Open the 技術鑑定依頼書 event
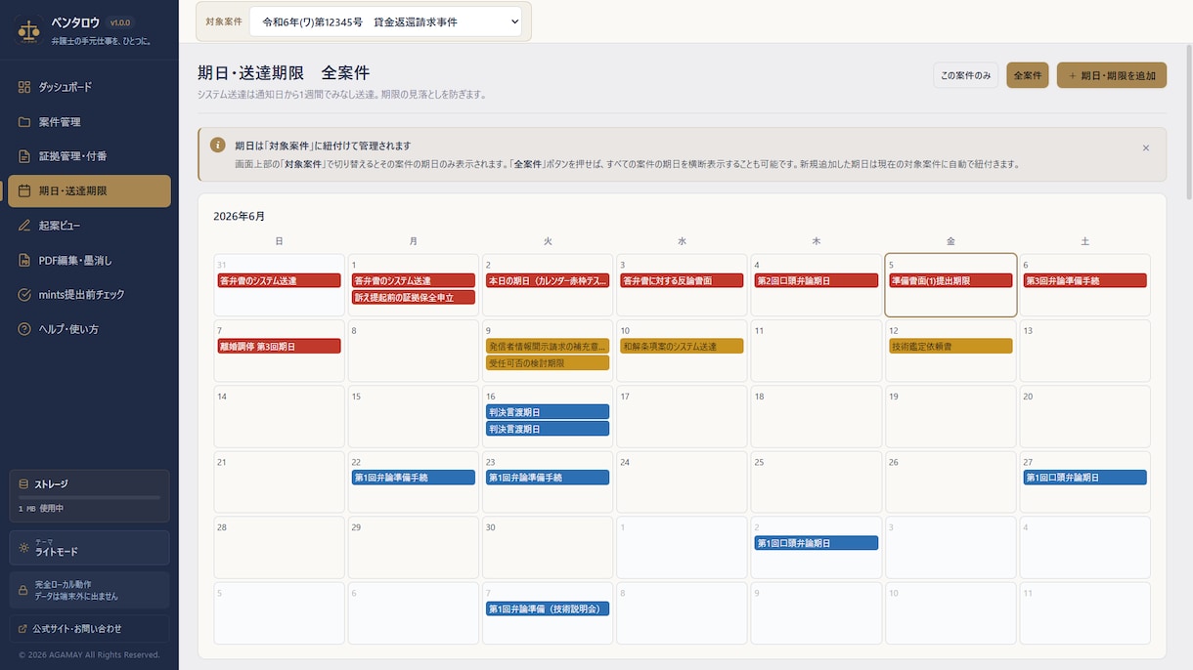The width and height of the screenshot is (1193, 670). coord(950,346)
